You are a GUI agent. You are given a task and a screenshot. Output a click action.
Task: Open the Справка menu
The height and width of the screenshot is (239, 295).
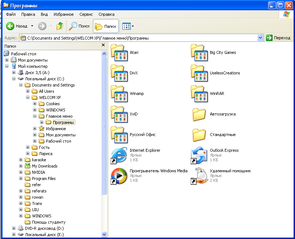(x=107, y=14)
